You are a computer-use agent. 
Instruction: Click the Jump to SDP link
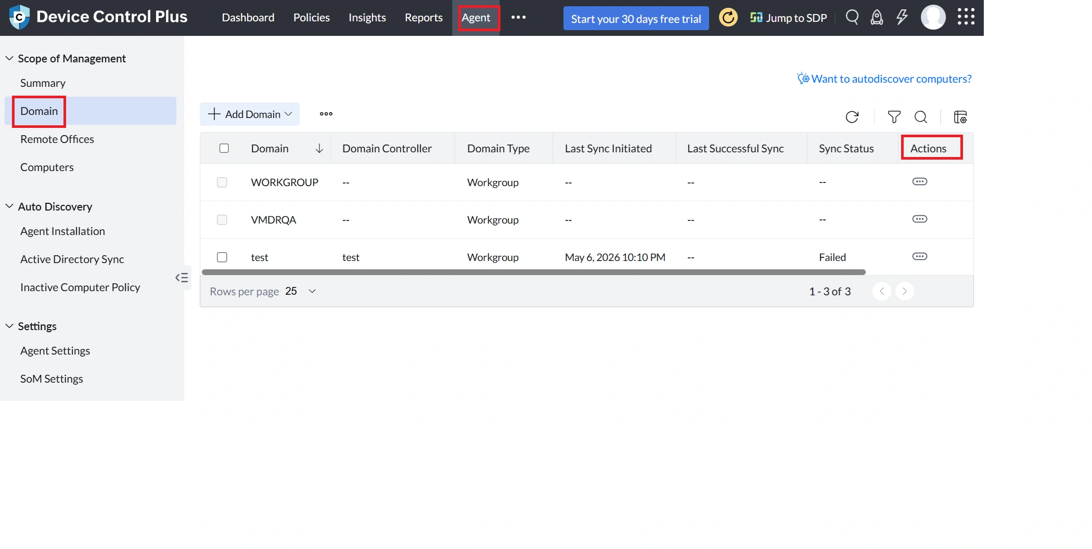click(788, 18)
